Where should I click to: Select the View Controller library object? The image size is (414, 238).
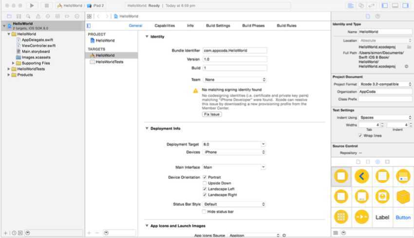coord(341,176)
